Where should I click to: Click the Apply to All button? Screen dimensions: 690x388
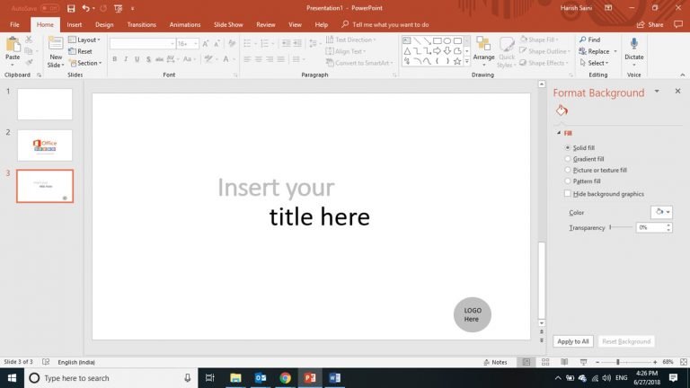572,341
